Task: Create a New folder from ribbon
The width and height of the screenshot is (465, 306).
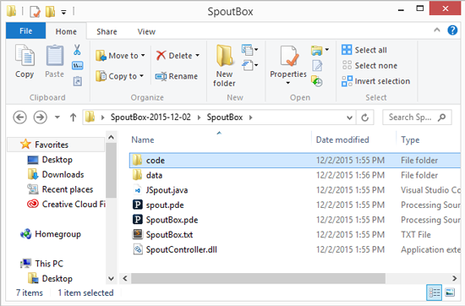Action: [x=224, y=66]
